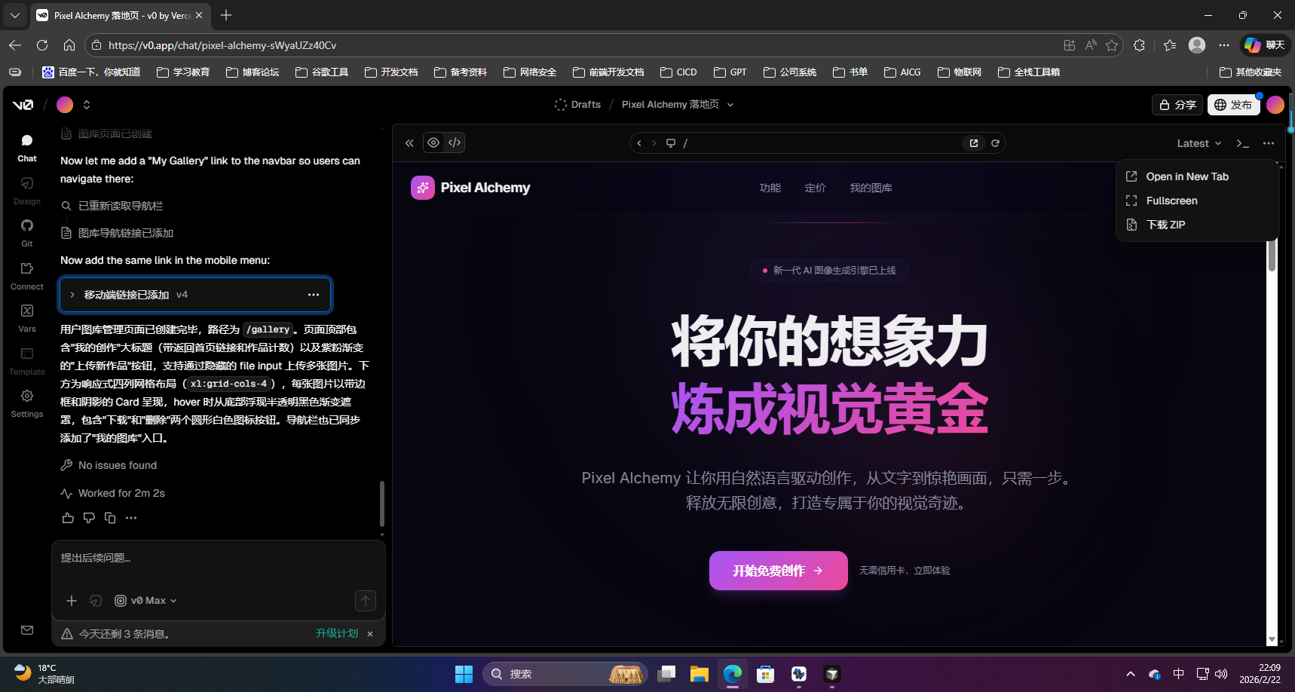Choose Fullscreen from the context menu

coord(1169,201)
